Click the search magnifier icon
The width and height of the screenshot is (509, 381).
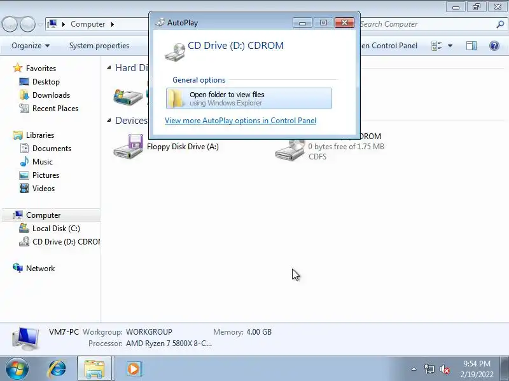pos(500,24)
